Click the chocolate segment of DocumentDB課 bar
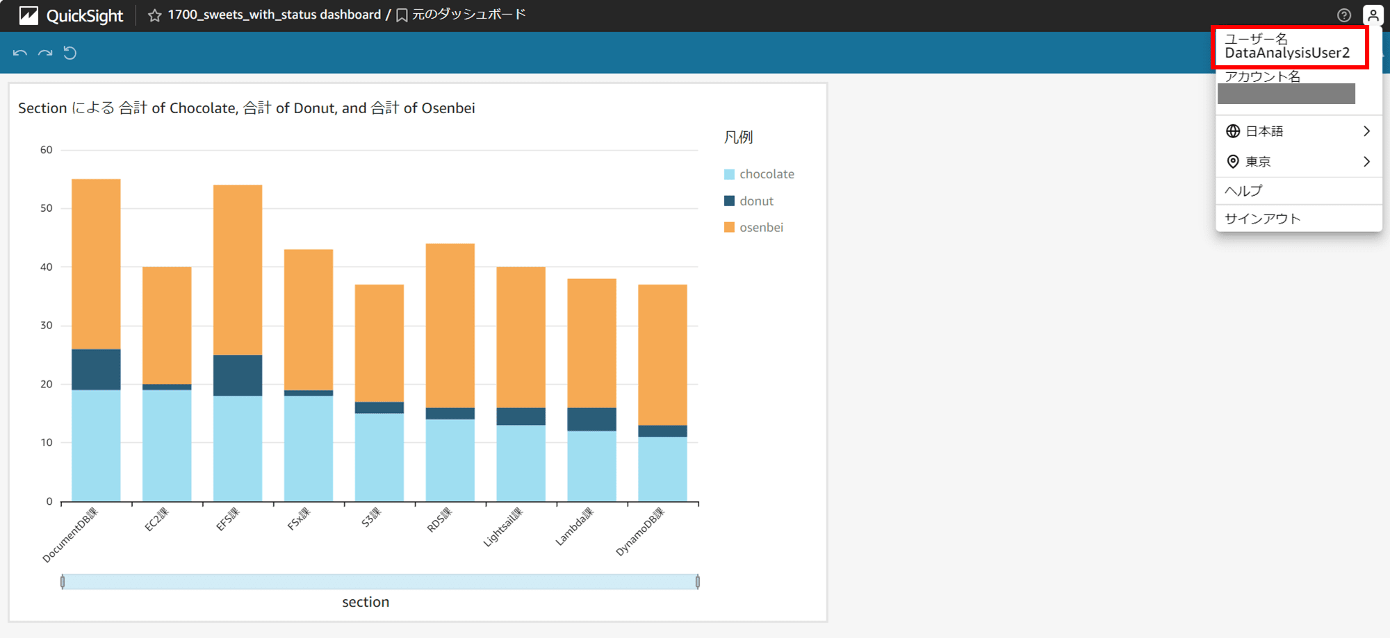The width and height of the screenshot is (1390, 638). click(96, 446)
